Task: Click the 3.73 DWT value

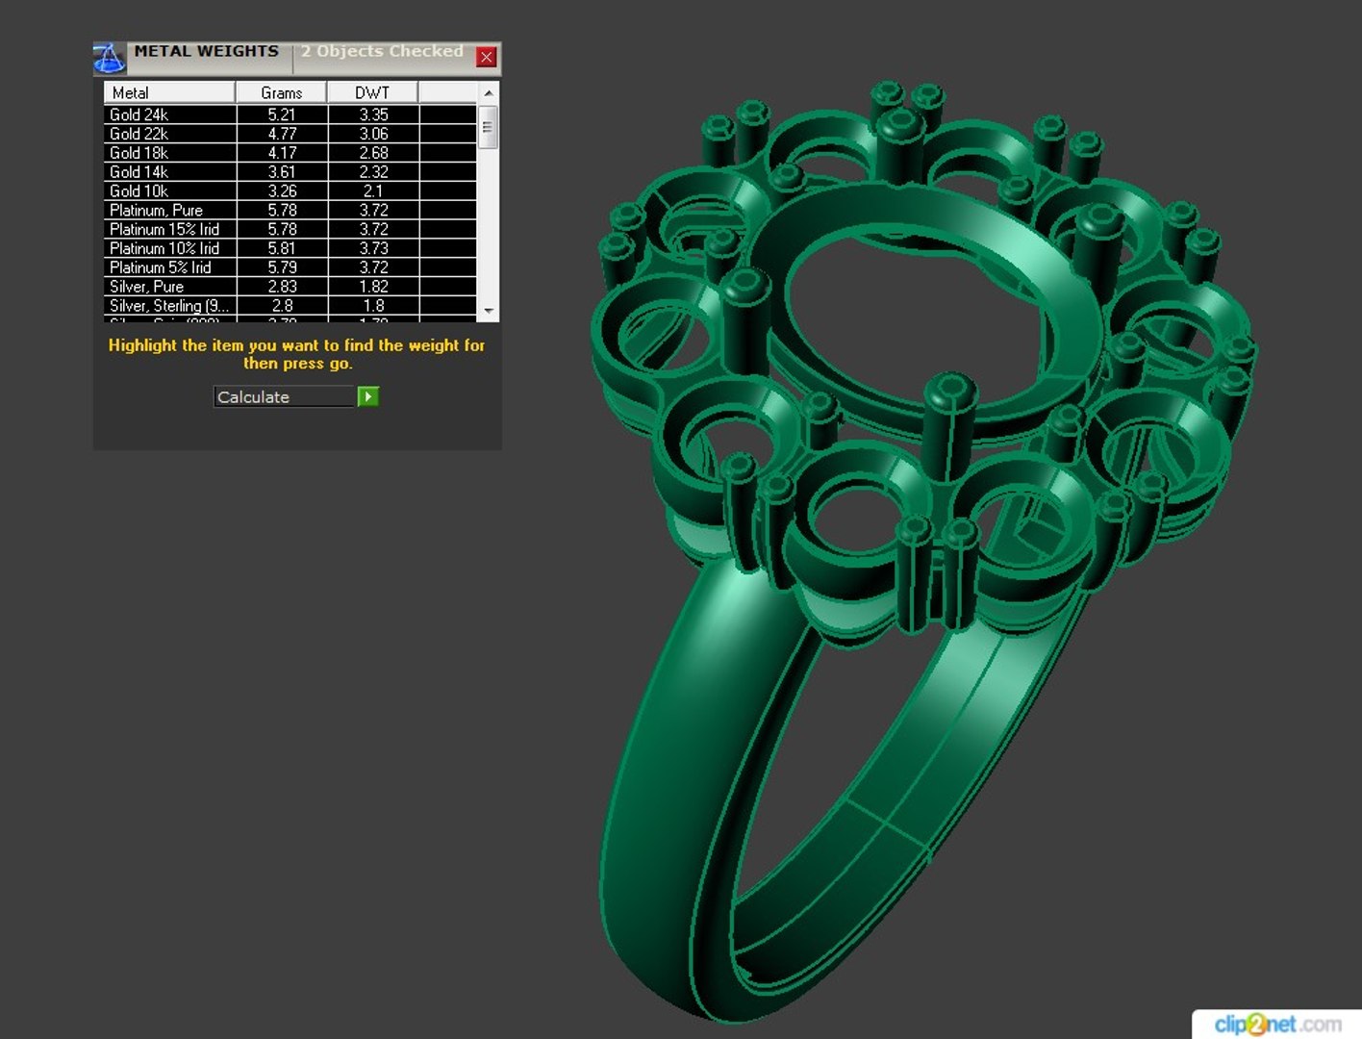Action: (x=374, y=248)
